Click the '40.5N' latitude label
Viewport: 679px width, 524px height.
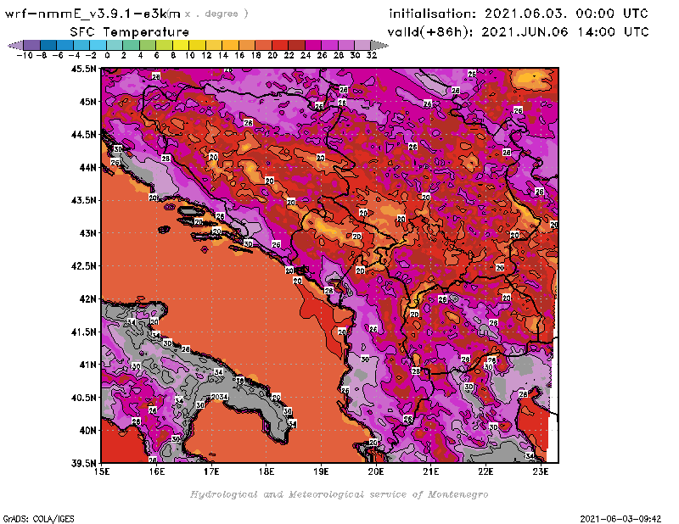coord(83,398)
